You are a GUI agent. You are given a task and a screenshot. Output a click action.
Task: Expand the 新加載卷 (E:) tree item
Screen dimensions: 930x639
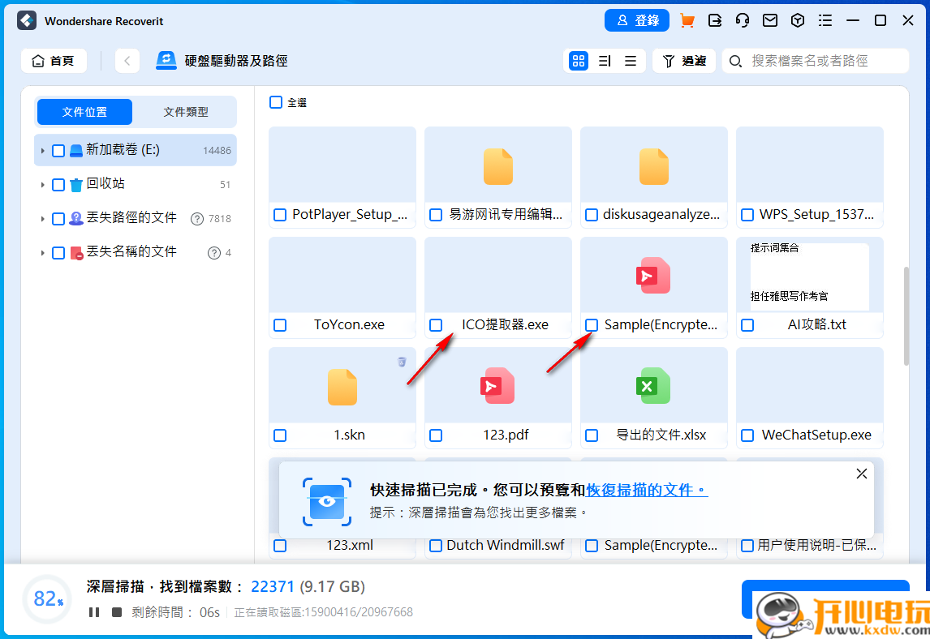(44, 150)
